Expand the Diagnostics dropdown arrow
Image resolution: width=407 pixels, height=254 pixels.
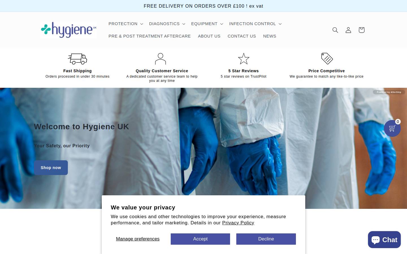click(x=184, y=24)
